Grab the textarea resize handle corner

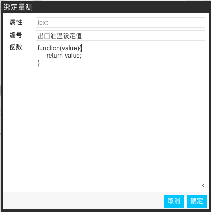coord(202,185)
